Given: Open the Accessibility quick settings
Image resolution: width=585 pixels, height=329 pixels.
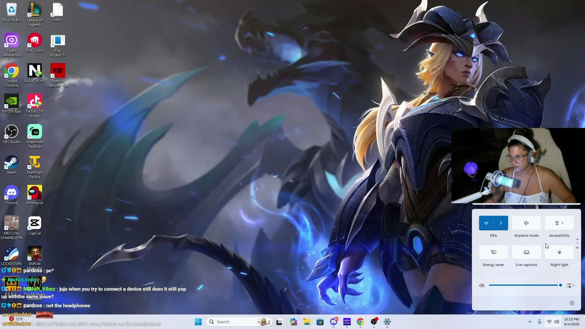Looking at the screenshot, I should pyautogui.click(x=559, y=223).
